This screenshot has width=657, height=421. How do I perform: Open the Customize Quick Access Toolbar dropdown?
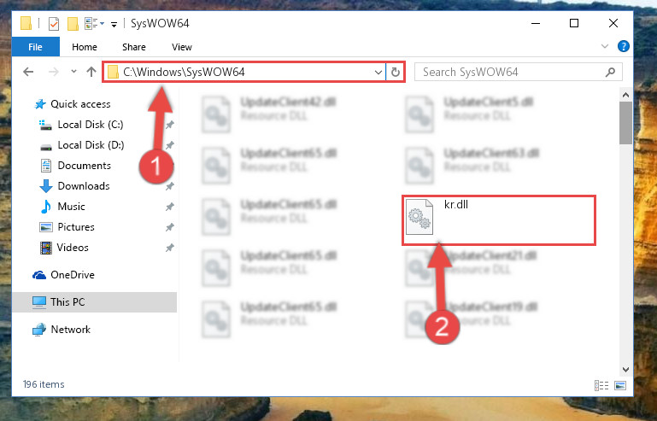click(x=114, y=24)
